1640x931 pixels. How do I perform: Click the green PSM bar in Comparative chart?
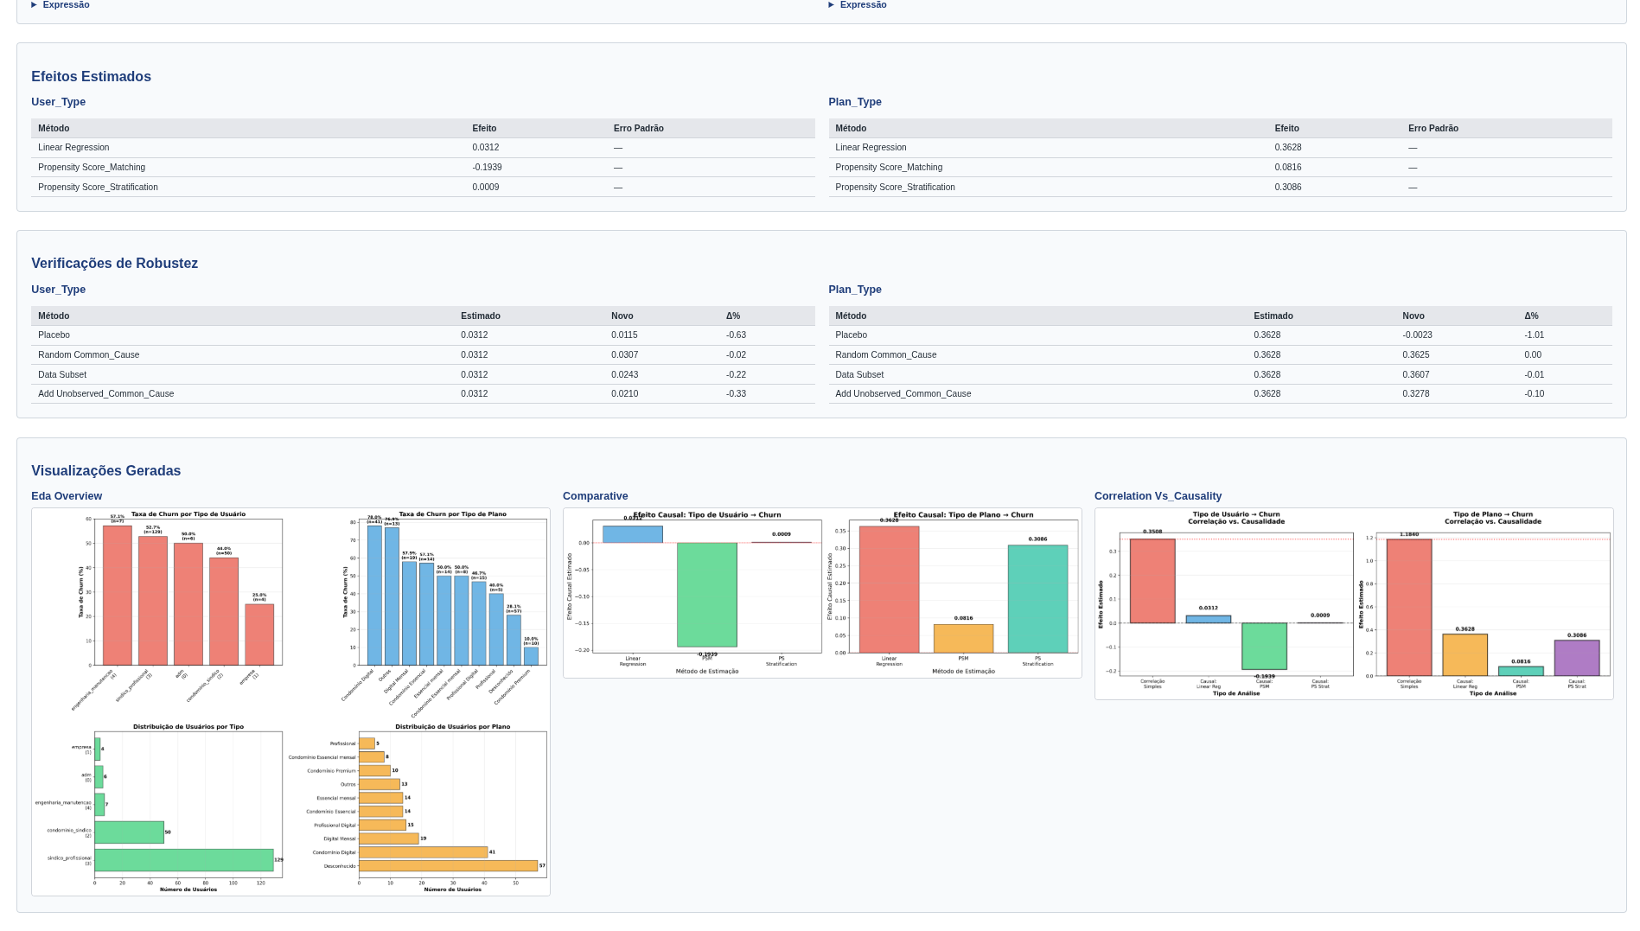[706, 595]
